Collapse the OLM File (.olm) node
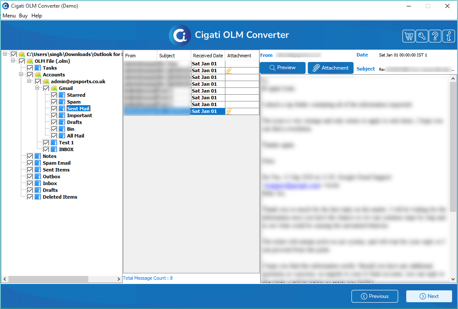The image size is (458, 309). coord(13,60)
